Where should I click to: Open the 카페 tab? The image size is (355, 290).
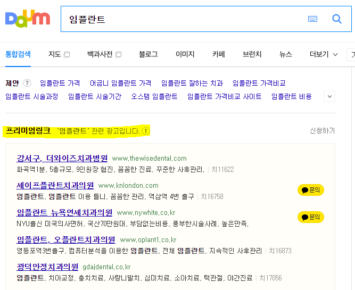coord(218,54)
